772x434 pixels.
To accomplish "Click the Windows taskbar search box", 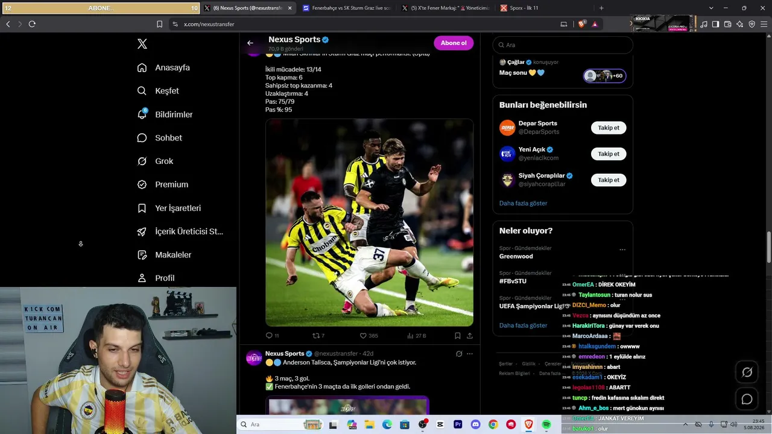I will click(x=280, y=424).
